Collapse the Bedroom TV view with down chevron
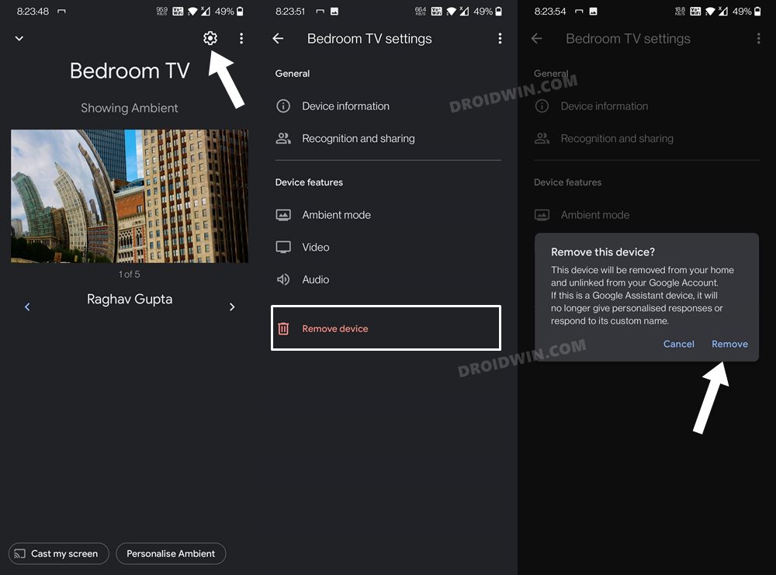776x575 pixels. [x=19, y=38]
